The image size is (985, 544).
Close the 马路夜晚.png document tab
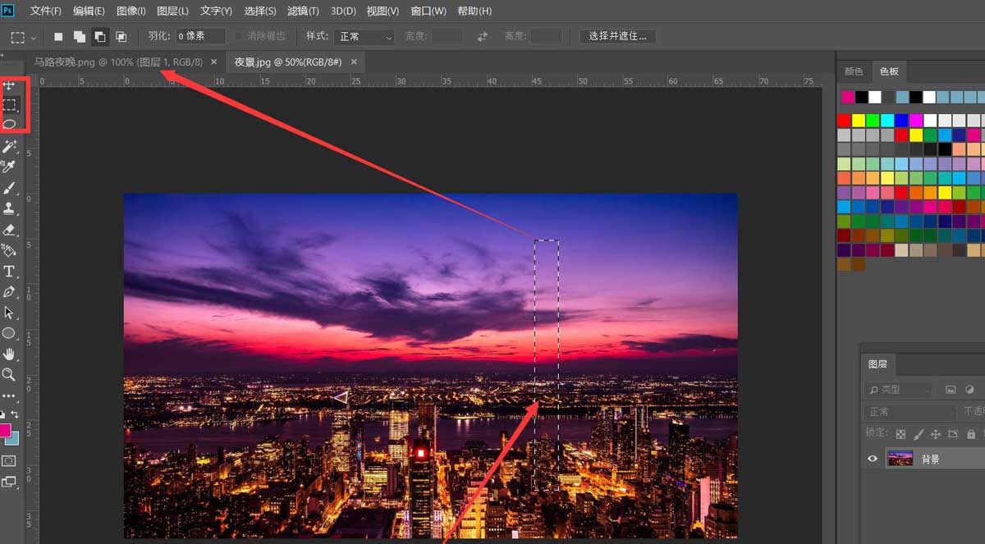pos(214,62)
